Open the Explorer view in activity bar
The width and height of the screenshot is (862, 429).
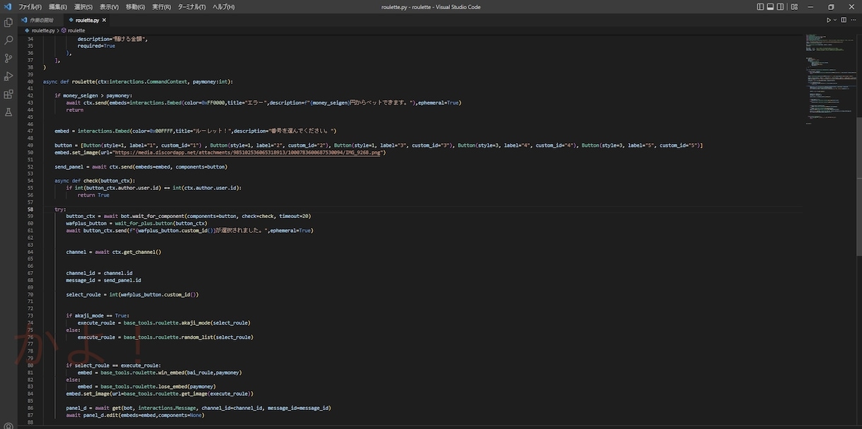click(8, 23)
